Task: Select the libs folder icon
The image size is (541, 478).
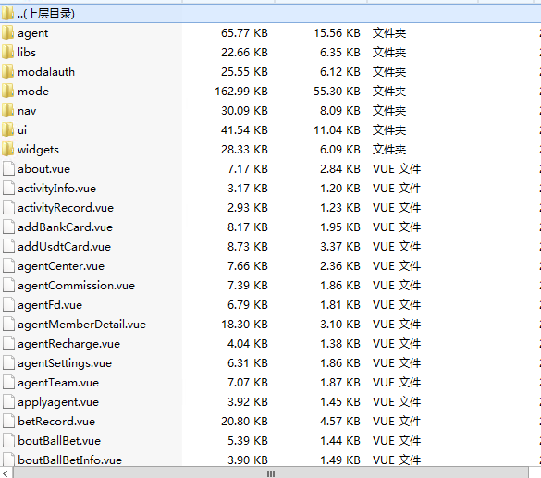Action: pyautogui.click(x=8, y=52)
